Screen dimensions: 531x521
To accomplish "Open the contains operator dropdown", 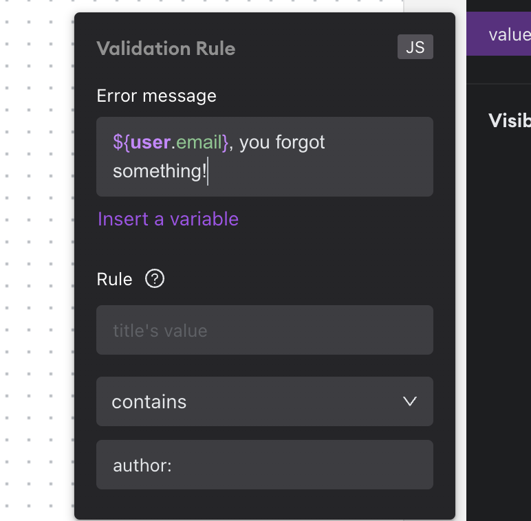I will (x=265, y=401).
